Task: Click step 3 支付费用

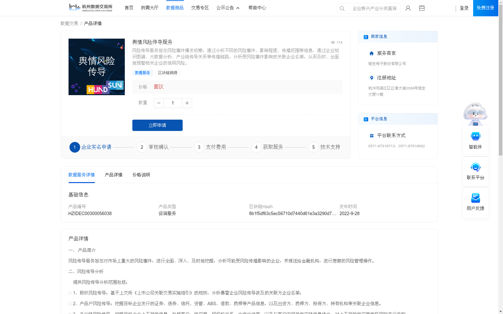Action: pos(210,147)
